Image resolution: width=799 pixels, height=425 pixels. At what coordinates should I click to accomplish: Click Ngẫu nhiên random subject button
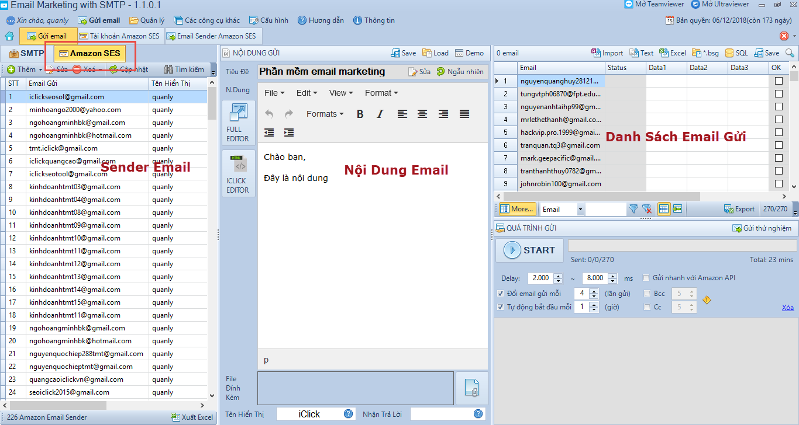pyautogui.click(x=460, y=72)
